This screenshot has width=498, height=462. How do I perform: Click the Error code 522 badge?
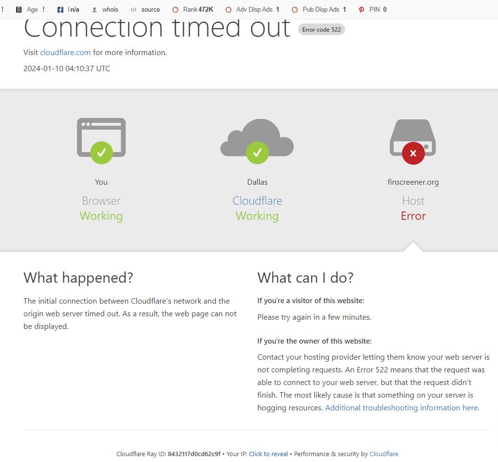322,30
